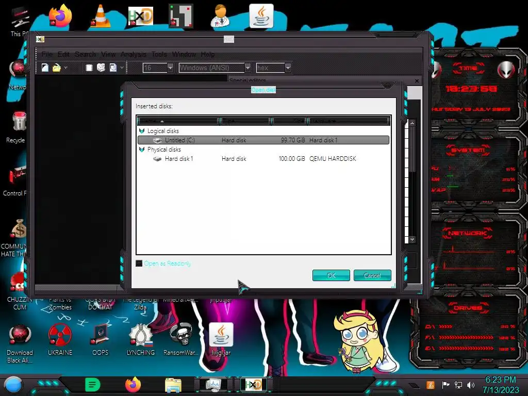Image resolution: width=528 pixels, height=396 pixels.
Task: Click the New file icon in HxD toolbar
Action: [x=45, y=68]
